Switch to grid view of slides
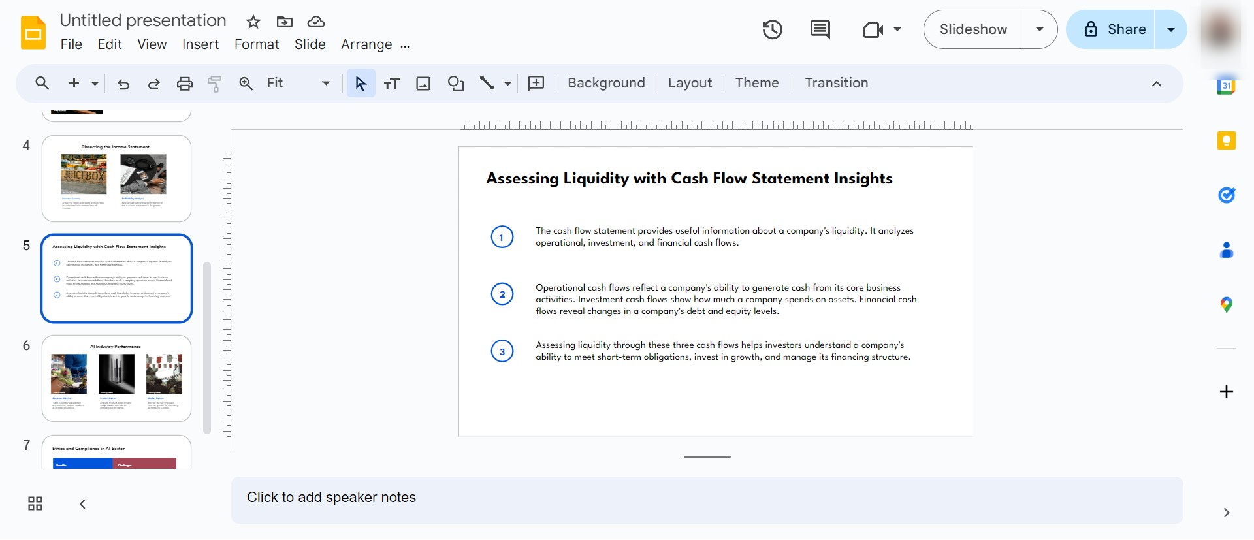Viewport: 1254px width, 540px height. tap(35, 503)
